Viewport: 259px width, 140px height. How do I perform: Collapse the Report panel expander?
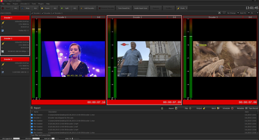32,108
